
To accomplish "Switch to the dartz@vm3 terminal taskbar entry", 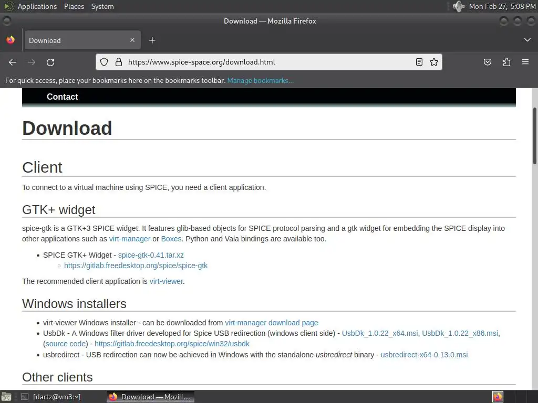I will (51, 397).
